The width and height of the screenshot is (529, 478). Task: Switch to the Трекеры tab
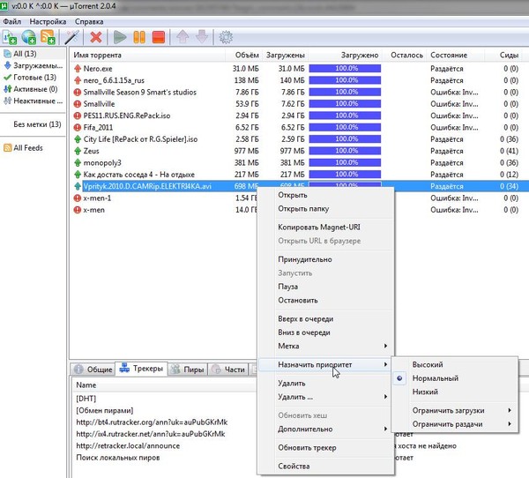(141, 369)
